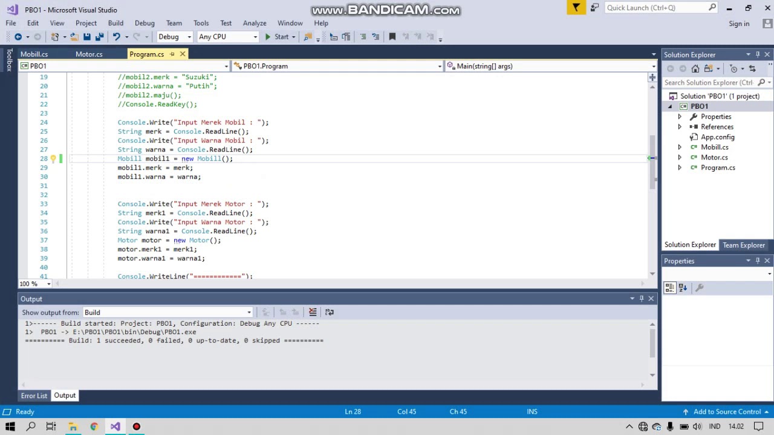The height and width of the screenshot is (435, 774).
Task: Click the Chrome taskbar icon
Action: click(x=94, y=427)
